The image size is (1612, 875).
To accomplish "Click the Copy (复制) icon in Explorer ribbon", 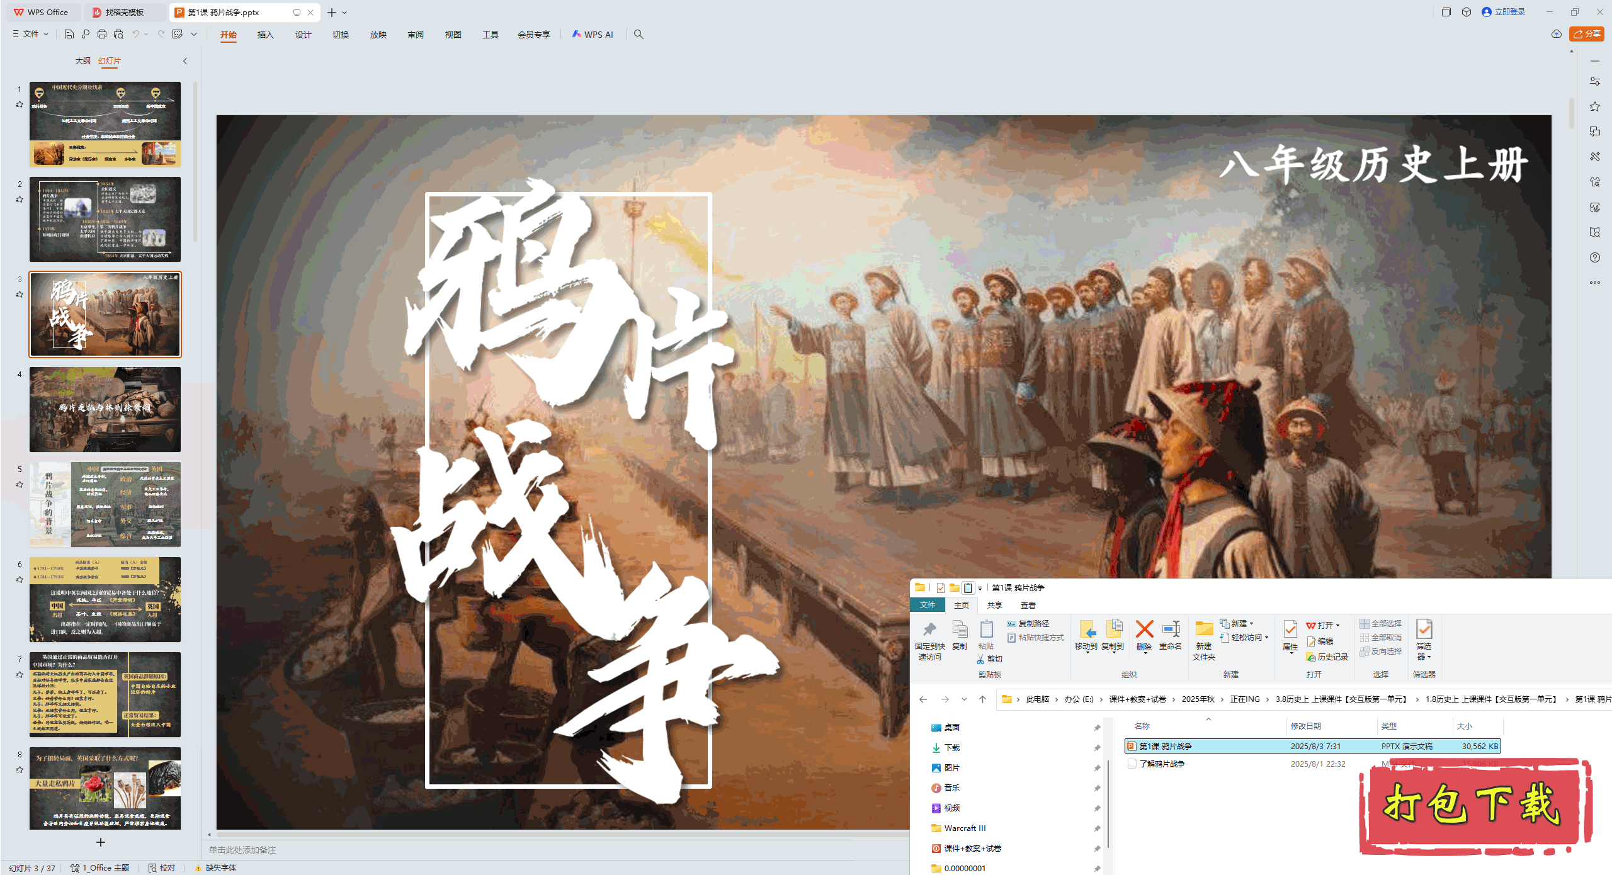I will click(960, 635).
